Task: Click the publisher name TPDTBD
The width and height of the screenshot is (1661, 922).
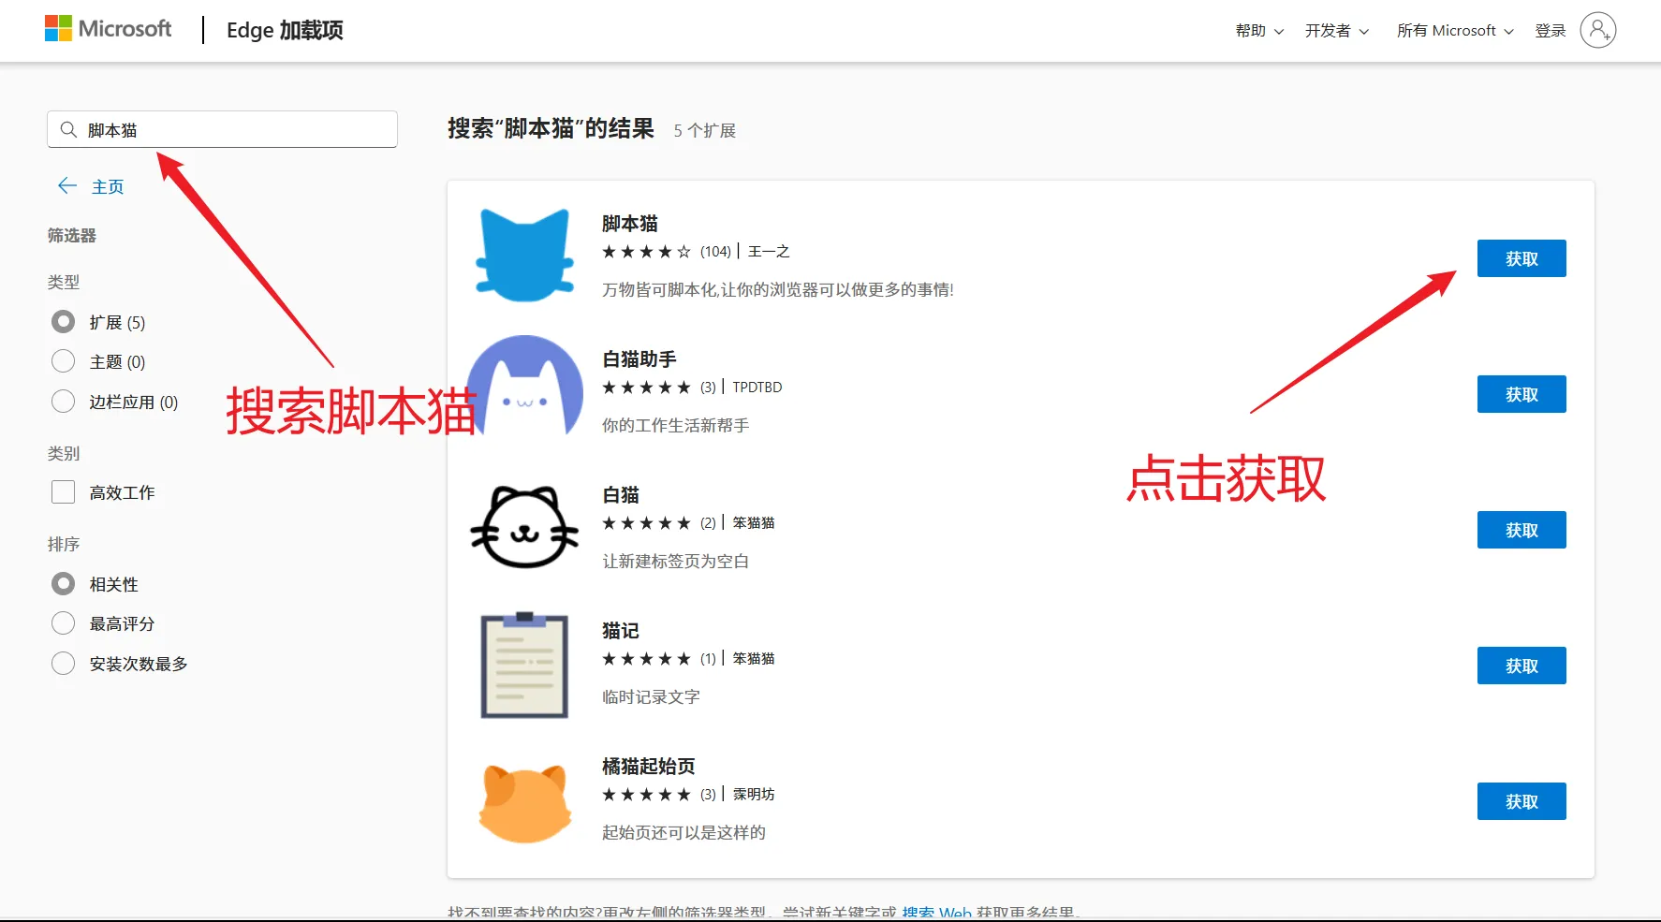Action: 757,387
